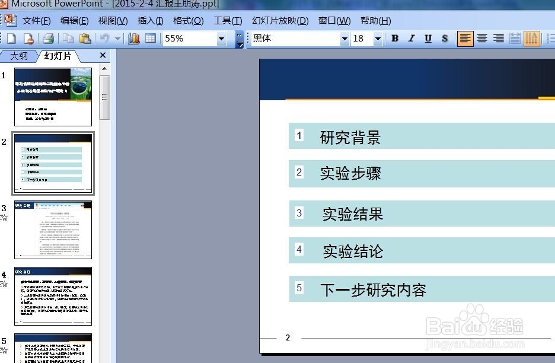Open the document with the Open icon
Image resolution: width=555 pixels, height=363 pixels.
28,38
